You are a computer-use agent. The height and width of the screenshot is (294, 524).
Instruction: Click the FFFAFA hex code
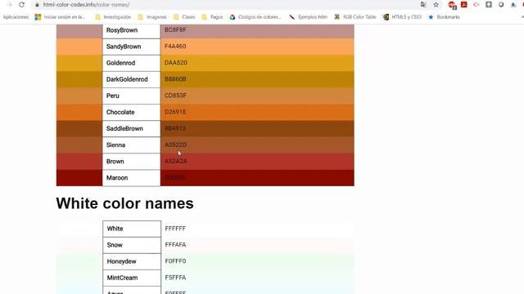(175, 245)
